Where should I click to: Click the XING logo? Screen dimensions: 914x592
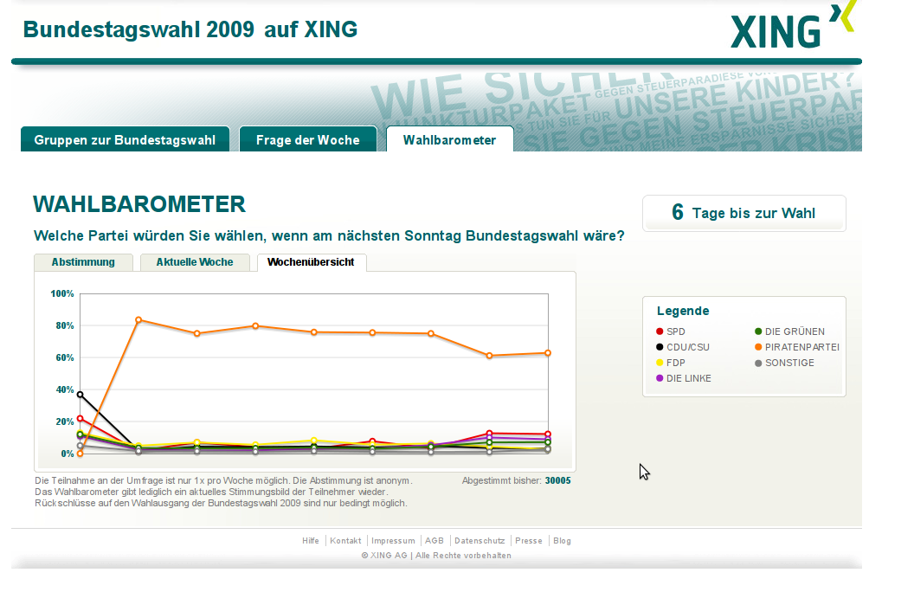[x=794, y=25]
